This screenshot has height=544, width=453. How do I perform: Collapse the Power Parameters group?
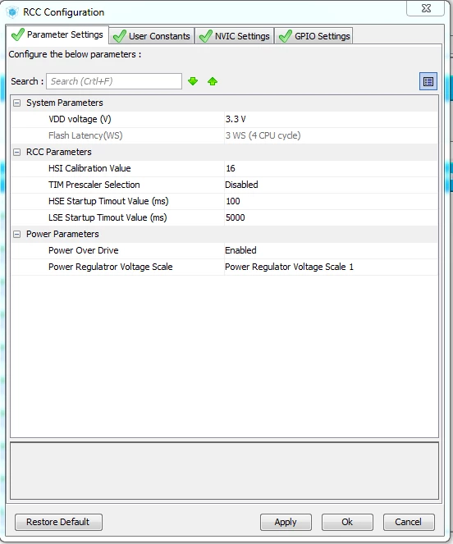16,234
